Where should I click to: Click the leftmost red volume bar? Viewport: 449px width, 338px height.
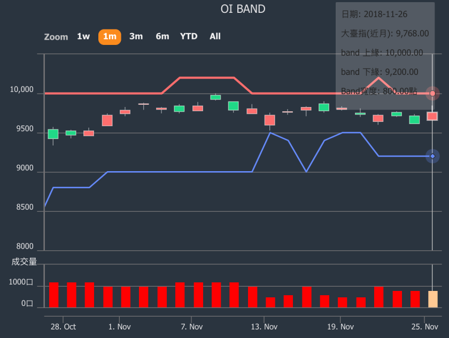point(53,295)
